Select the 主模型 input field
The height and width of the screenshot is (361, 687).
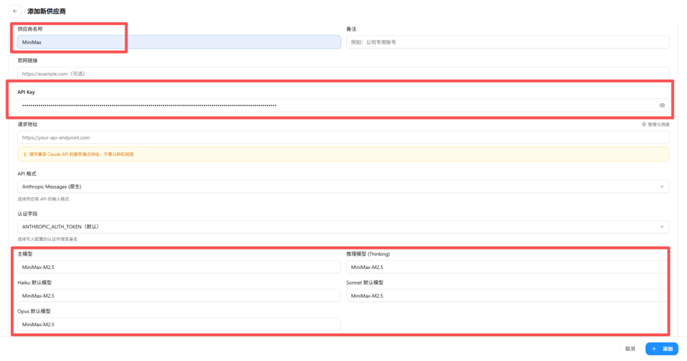point(179,267)
